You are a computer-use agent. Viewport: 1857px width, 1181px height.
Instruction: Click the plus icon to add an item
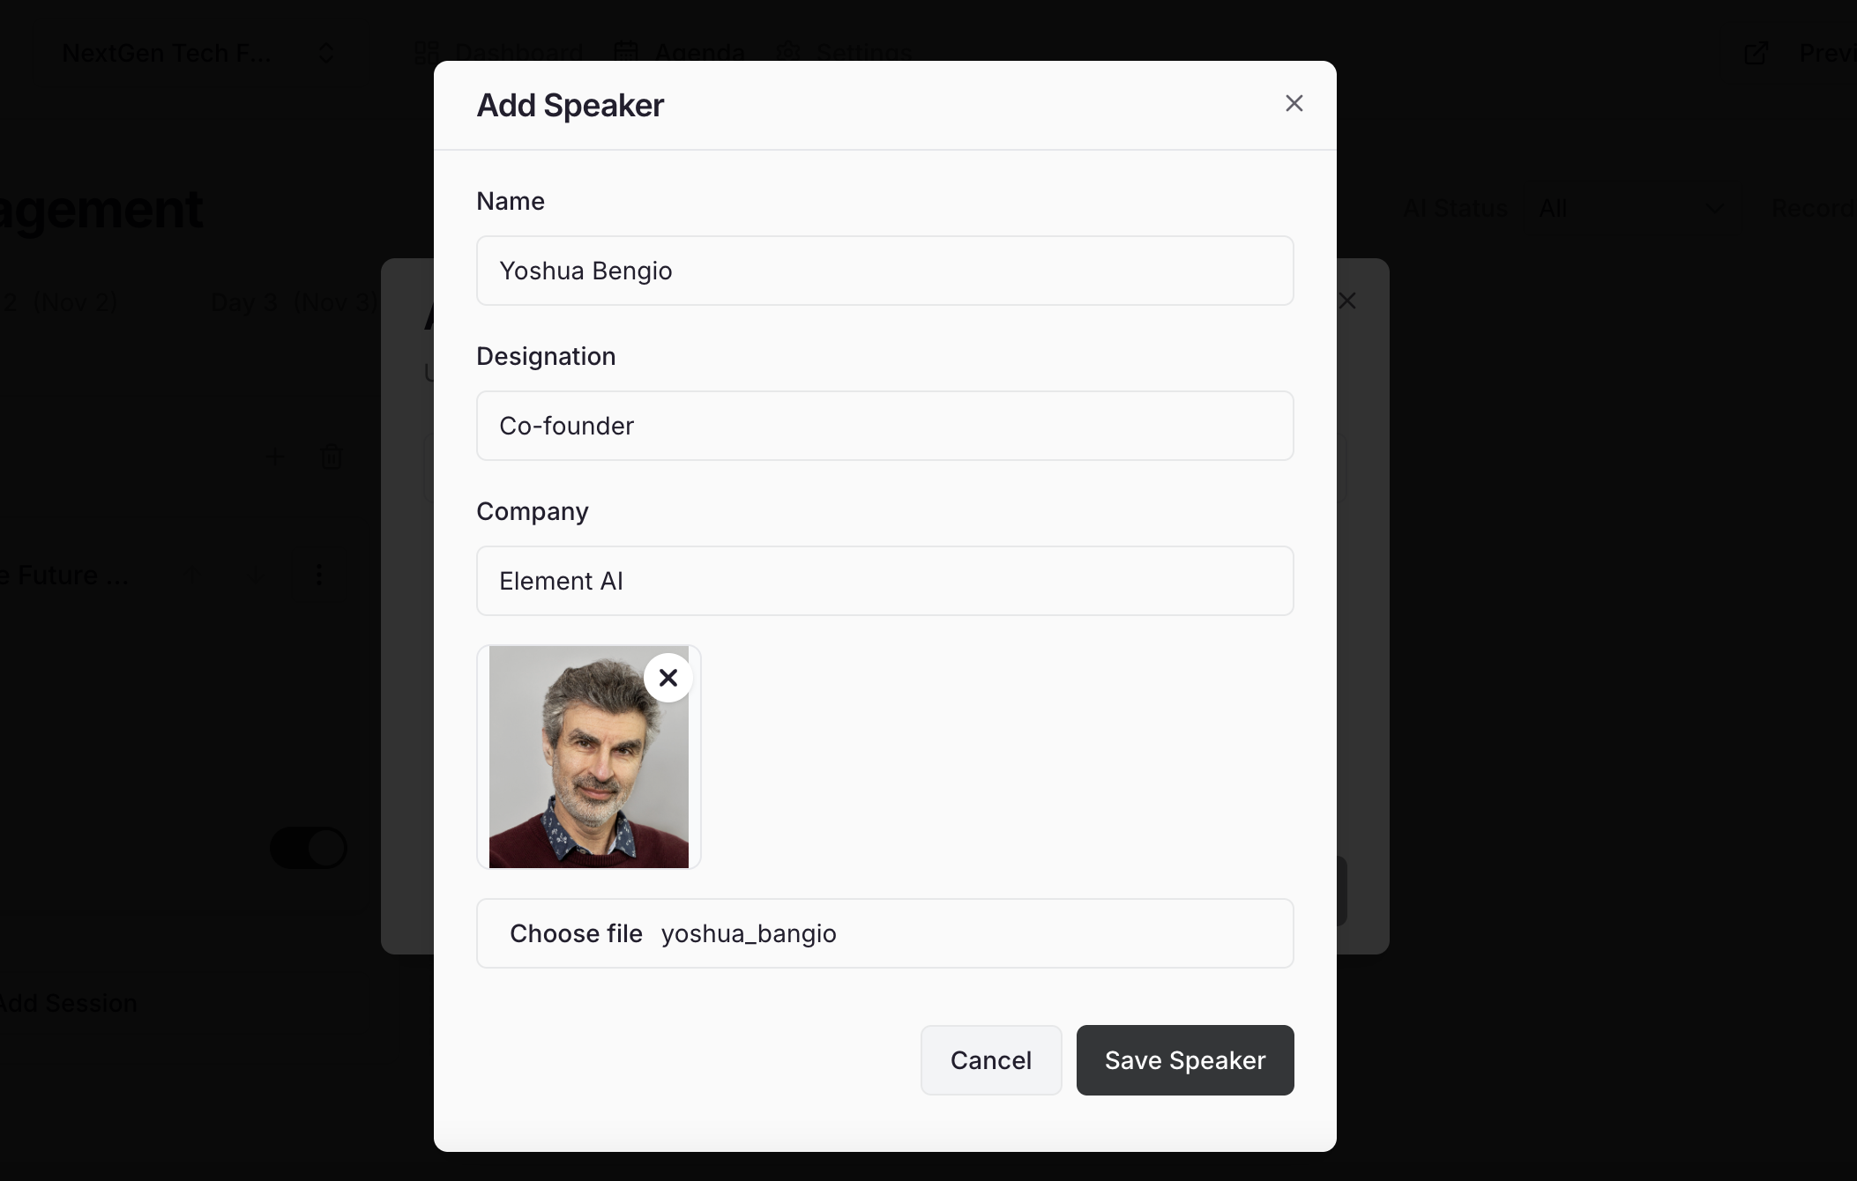coord(274,457)
